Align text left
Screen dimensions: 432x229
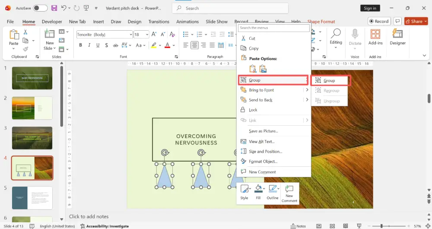[186, 45]
